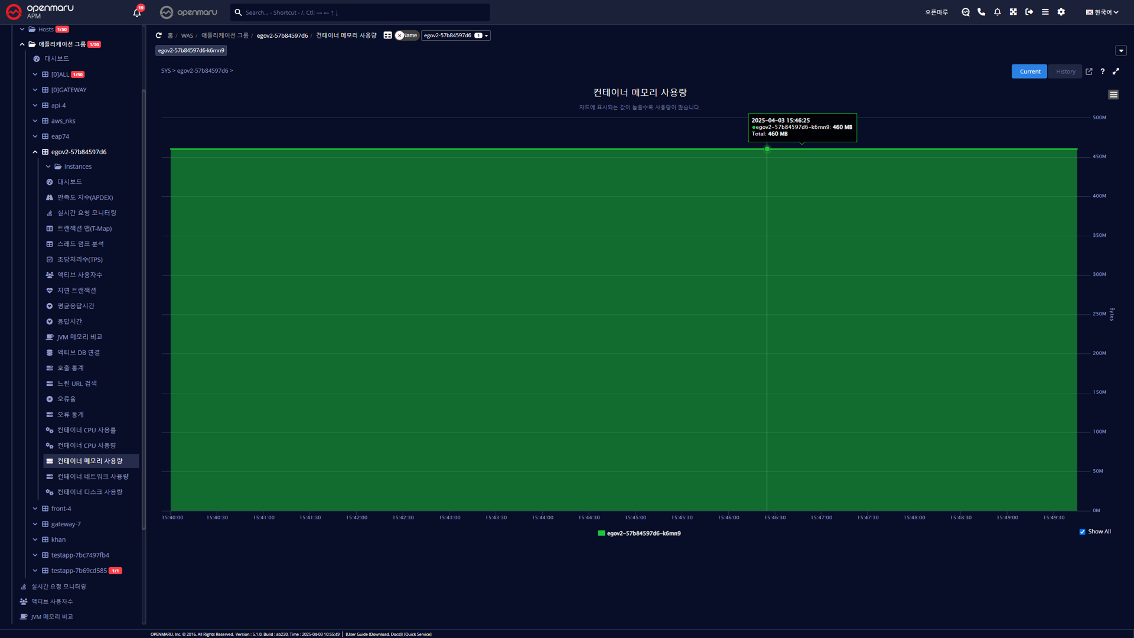Viewport: 1134px width, 638px height.
Task: Click the phone contact icon
Action: [982, 12]
